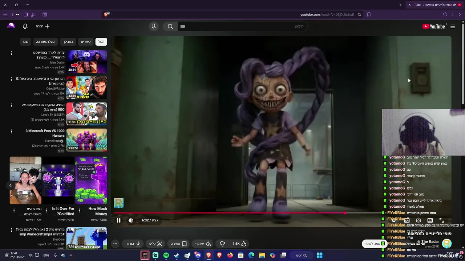Start voice search with the microphone icon
The height and width of the screenshot is (261, 465).
click(x=154, y=26)
